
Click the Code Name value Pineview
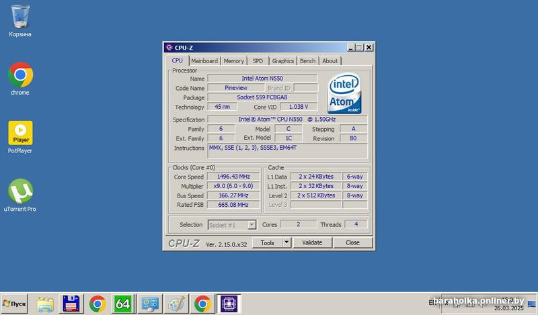(x=236, y=88)
